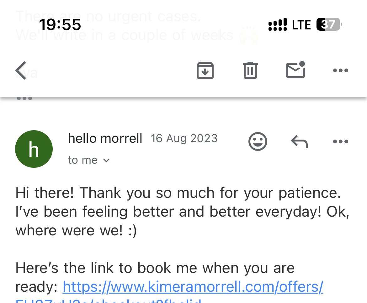
Task: Expand the "to me" recipient details chevron
Action: (106, 160)
